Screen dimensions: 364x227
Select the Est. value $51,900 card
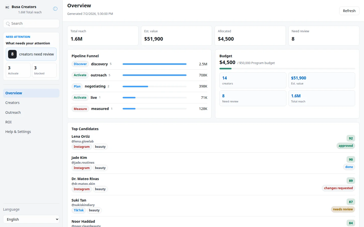coord(176,36)
